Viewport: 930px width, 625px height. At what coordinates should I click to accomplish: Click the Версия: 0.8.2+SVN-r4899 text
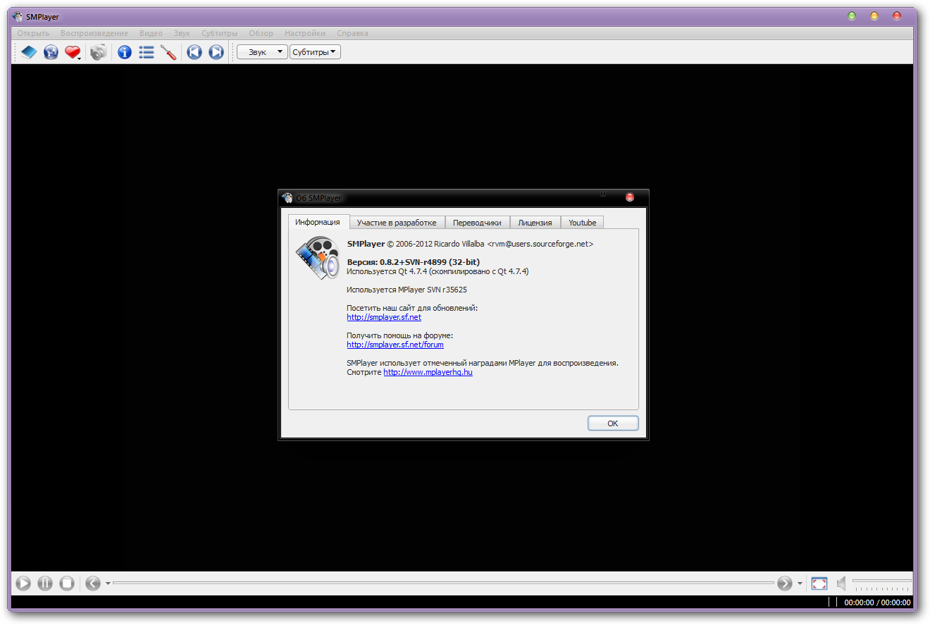click(413, 262)
